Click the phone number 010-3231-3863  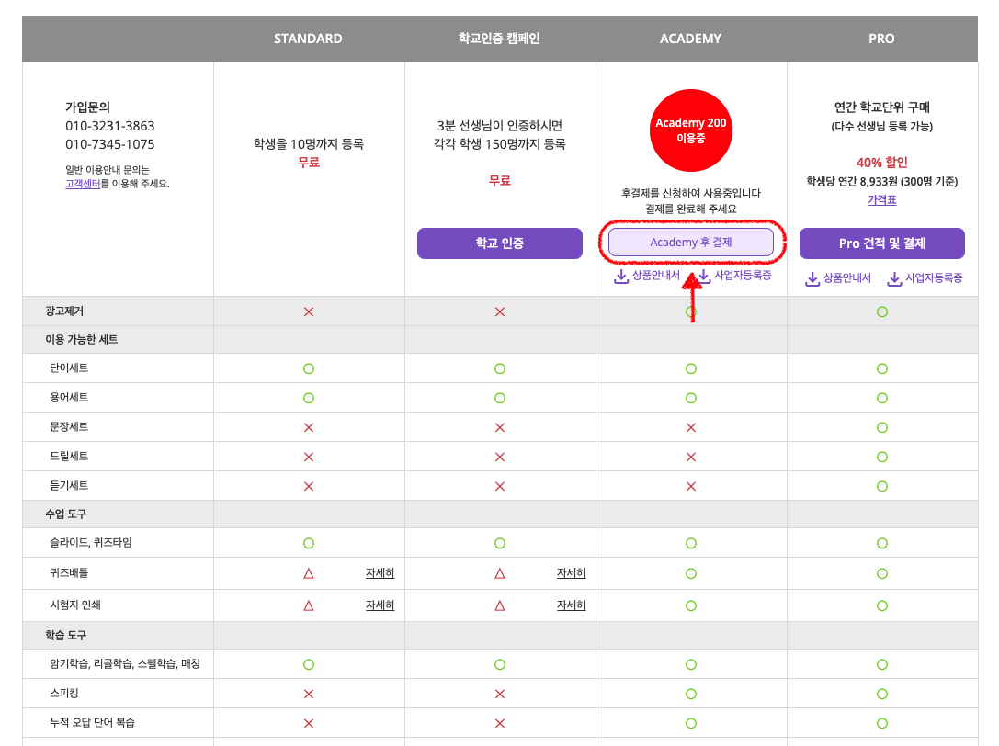(x=109, y=126)
